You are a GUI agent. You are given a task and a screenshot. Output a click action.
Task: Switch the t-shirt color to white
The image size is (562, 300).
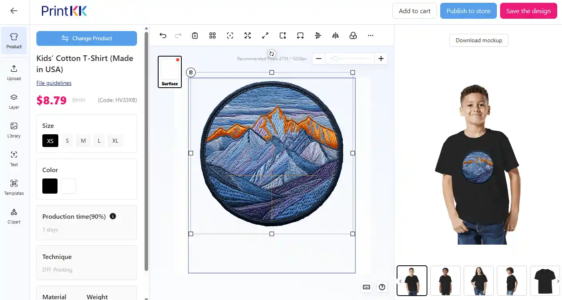pyautogui.click(x=68, y=186)
